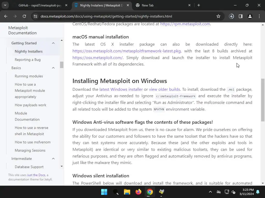Open Module Documentation page
Screen dimensions: 265x198
point(27,116)
